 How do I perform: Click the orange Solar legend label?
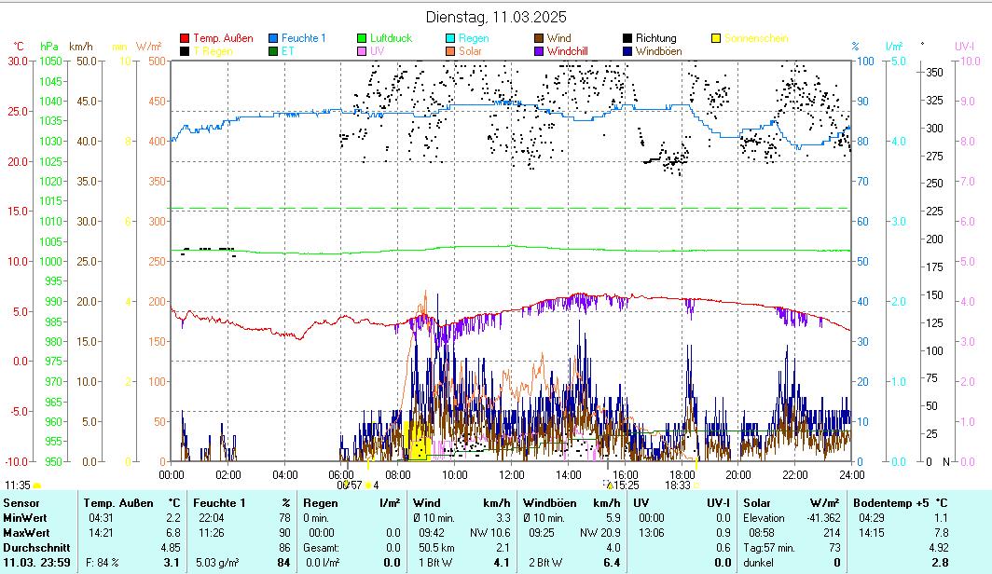click(470, 51)
